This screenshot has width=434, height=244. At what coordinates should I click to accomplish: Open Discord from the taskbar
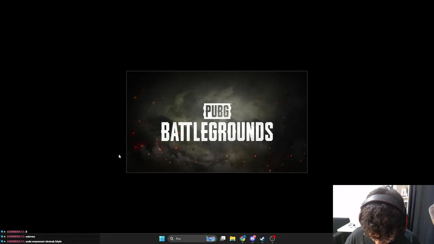tap(253, 239)
